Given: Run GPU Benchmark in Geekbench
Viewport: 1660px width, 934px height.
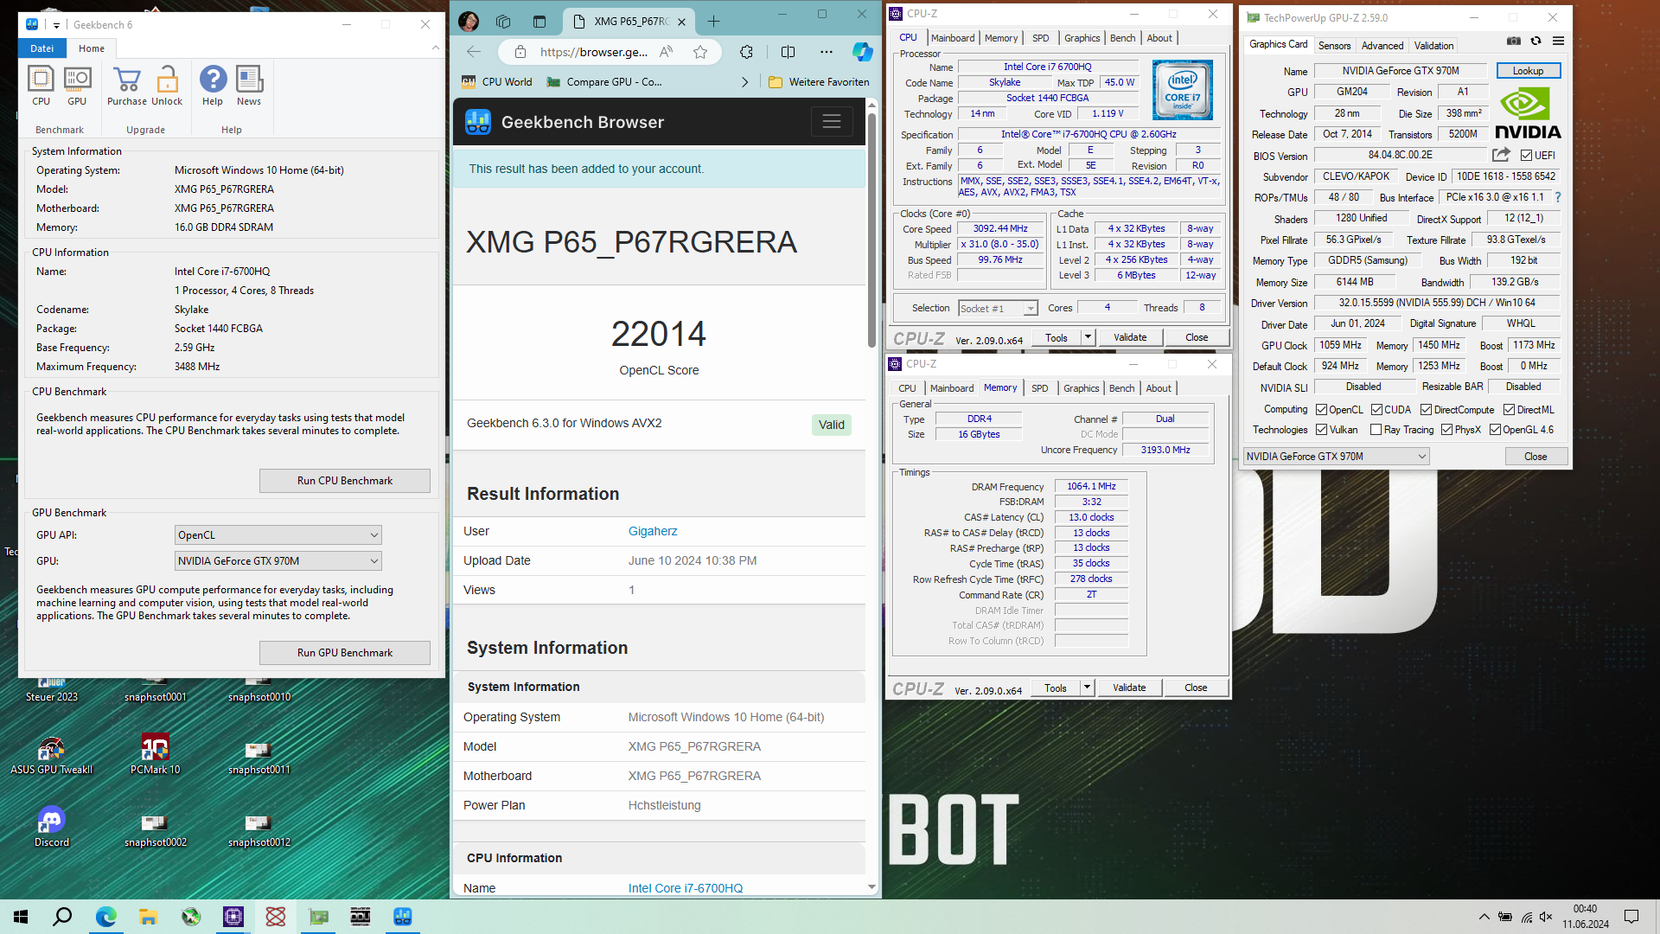Looking at the screenshot, I should [x=345, y=653].
